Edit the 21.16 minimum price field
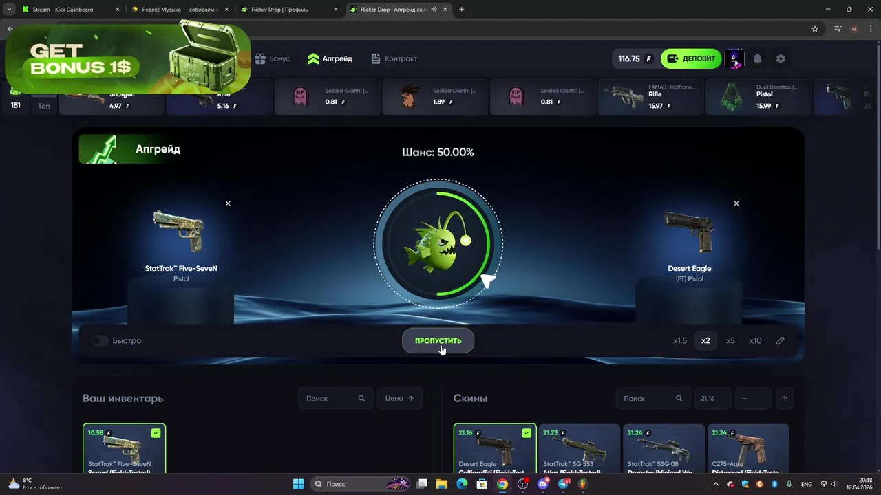The height and width of the screenshot is (495, 881). 712,398
